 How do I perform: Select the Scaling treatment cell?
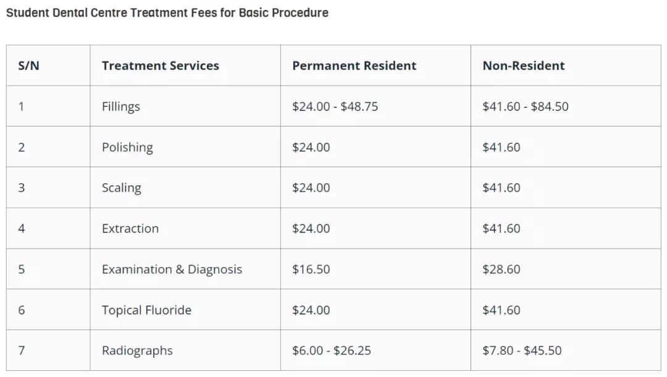[x=185, y=188]
